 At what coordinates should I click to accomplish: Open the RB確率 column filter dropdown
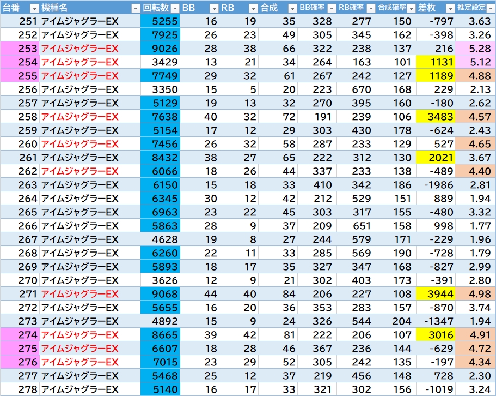coord(371,9)
